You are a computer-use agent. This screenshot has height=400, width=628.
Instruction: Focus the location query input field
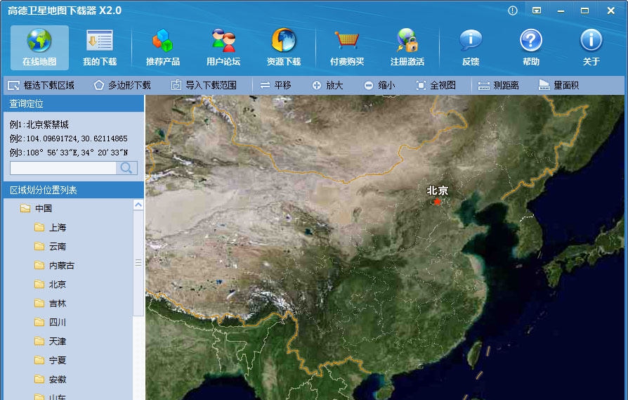click(x=63, y=168)
